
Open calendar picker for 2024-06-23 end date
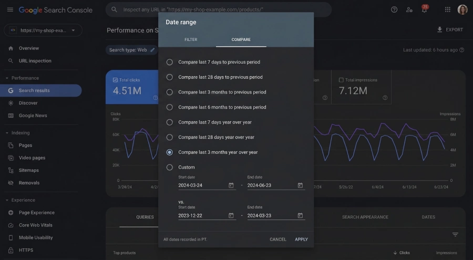[x=300, y=185]
